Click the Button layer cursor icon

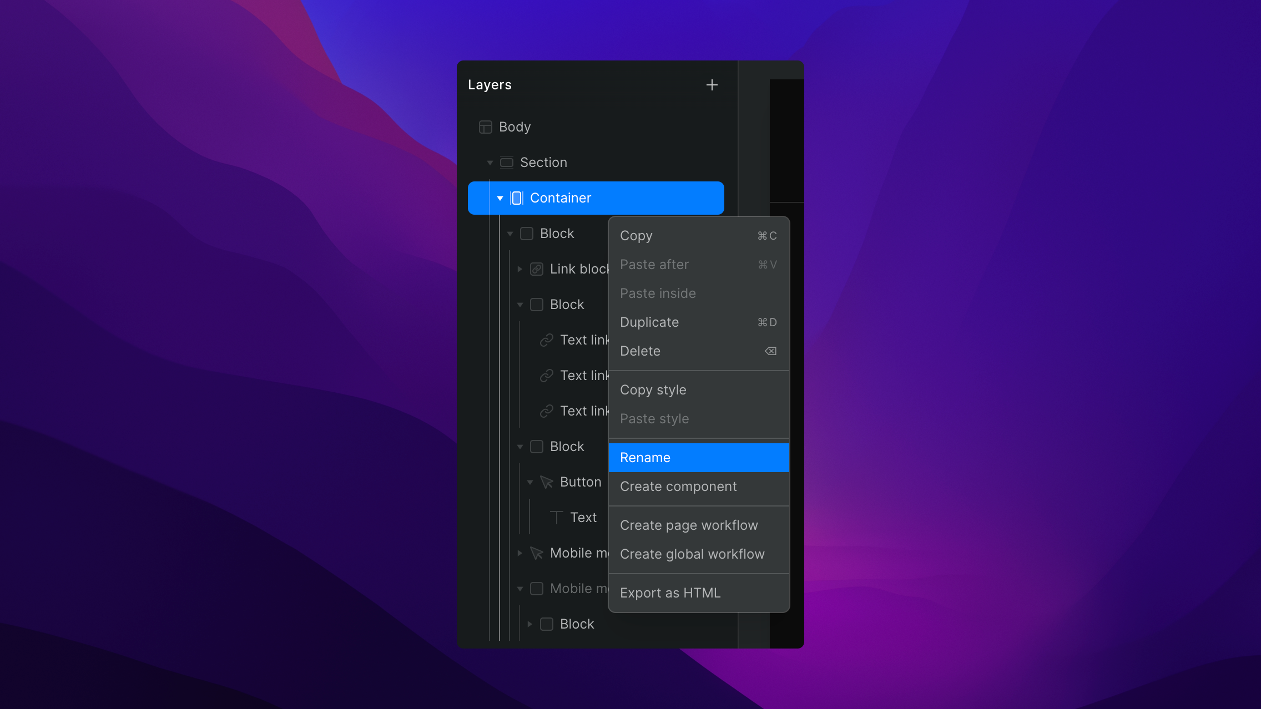coord(547,482)
